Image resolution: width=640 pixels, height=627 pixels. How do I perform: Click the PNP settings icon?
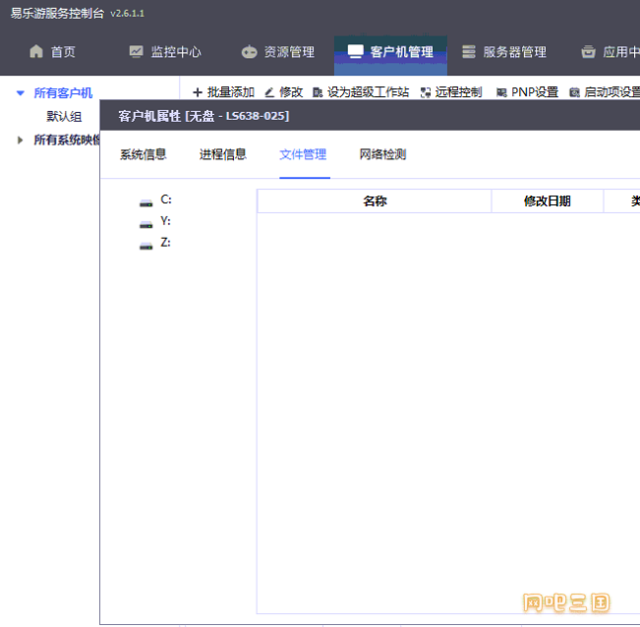click(x=501, y=93)
